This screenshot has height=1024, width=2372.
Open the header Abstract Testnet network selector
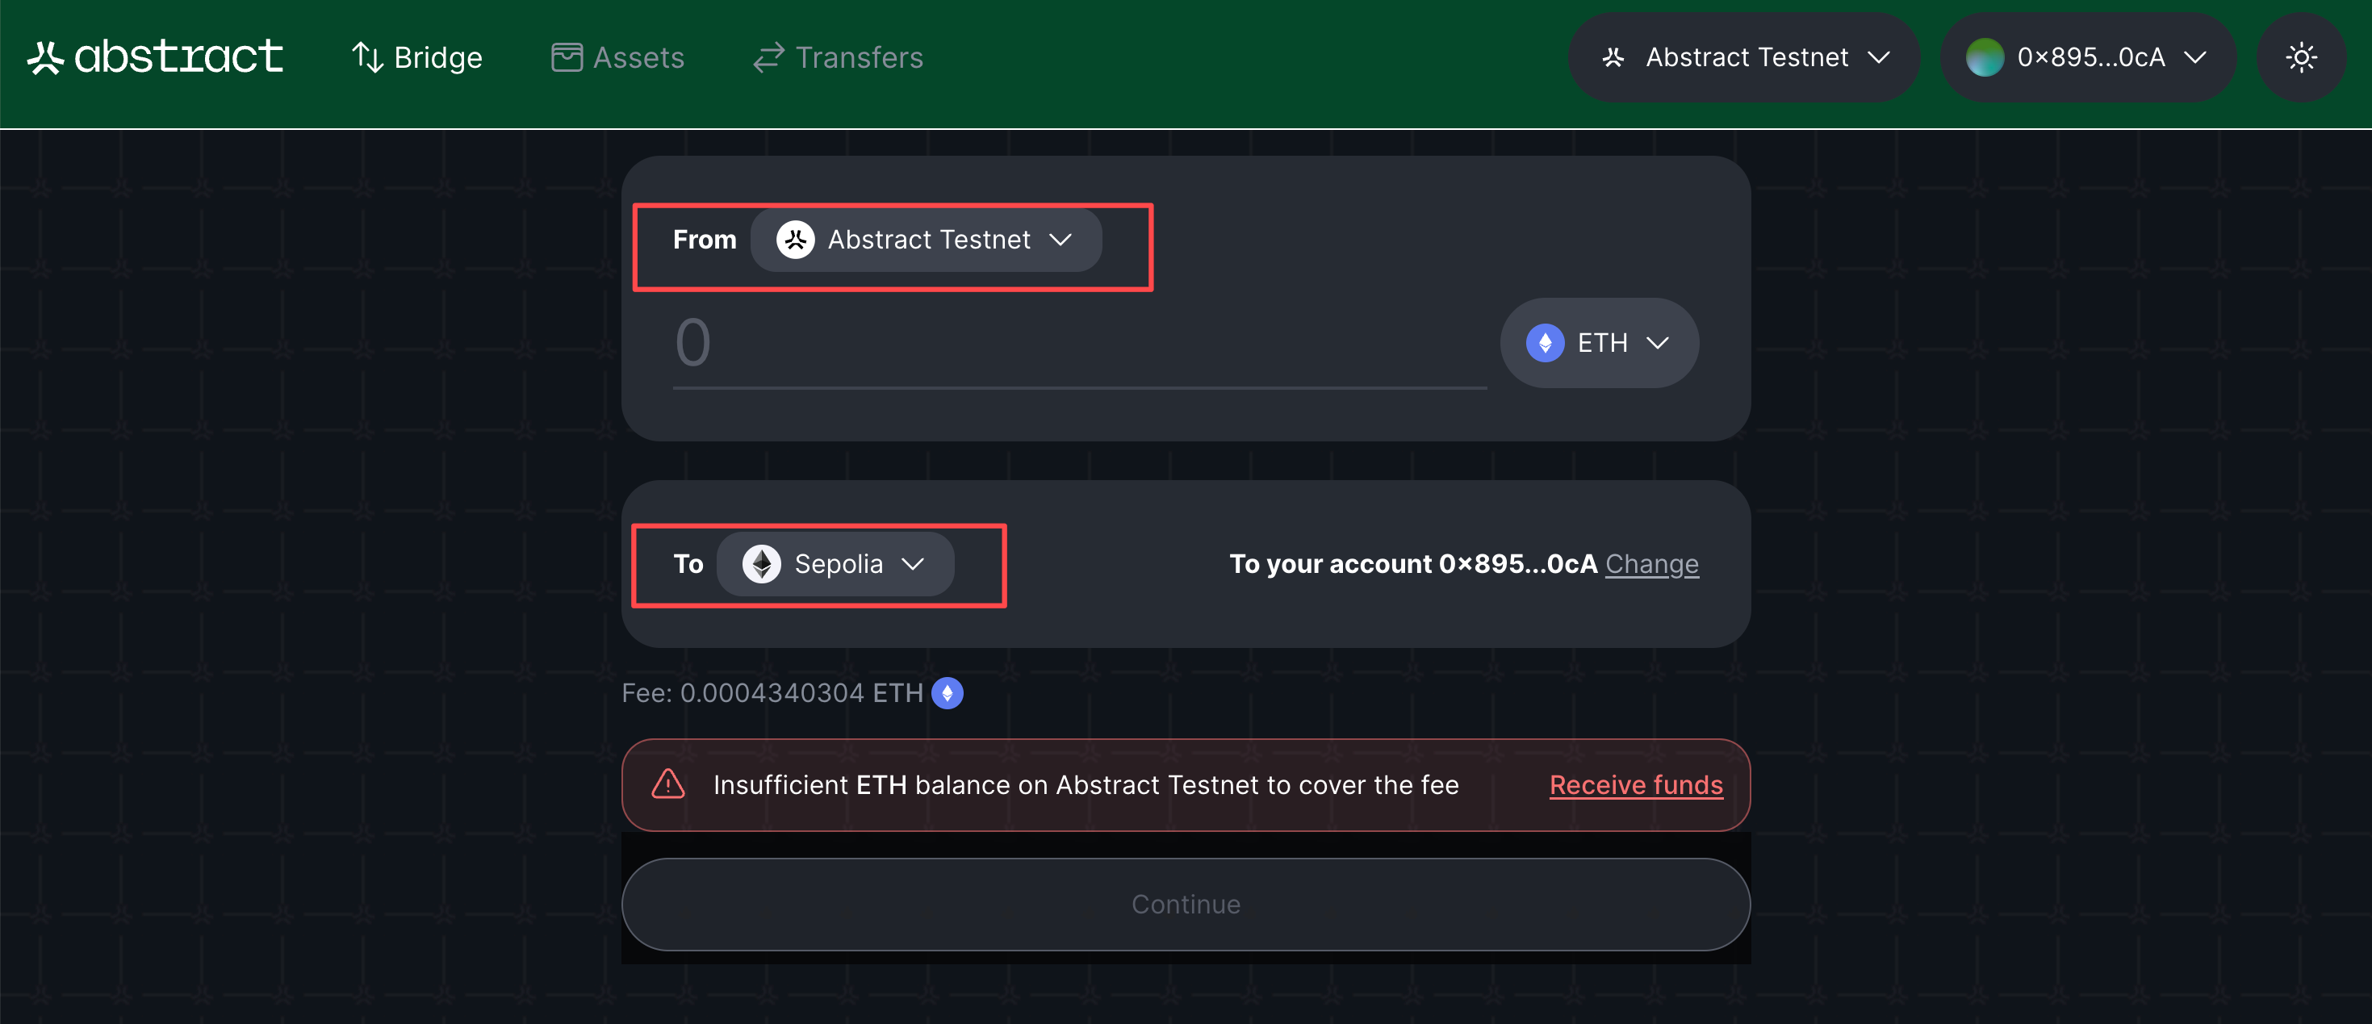1744,58
